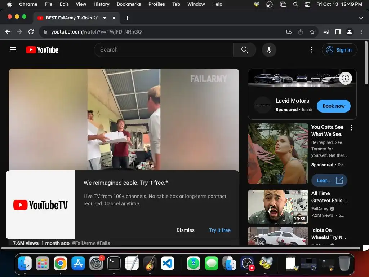View site info via the lock icon
Image resolution: width=369 pixels, height=277 pixels.
(x=45, y=32)
